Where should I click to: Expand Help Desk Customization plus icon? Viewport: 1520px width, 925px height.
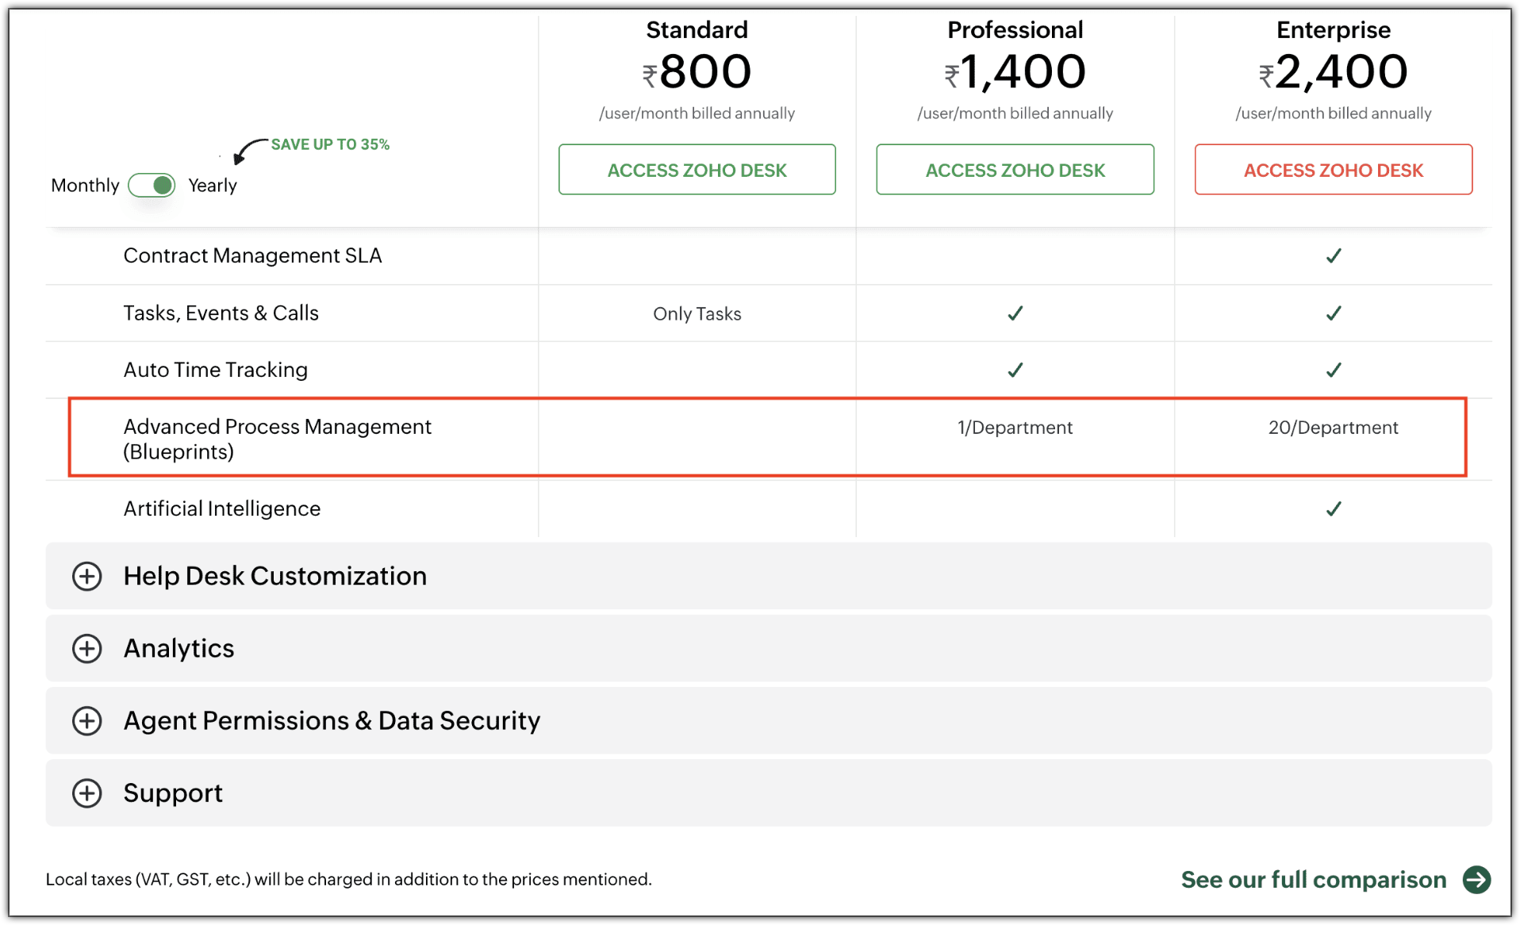pyautogui.click(x=87, y=576)
